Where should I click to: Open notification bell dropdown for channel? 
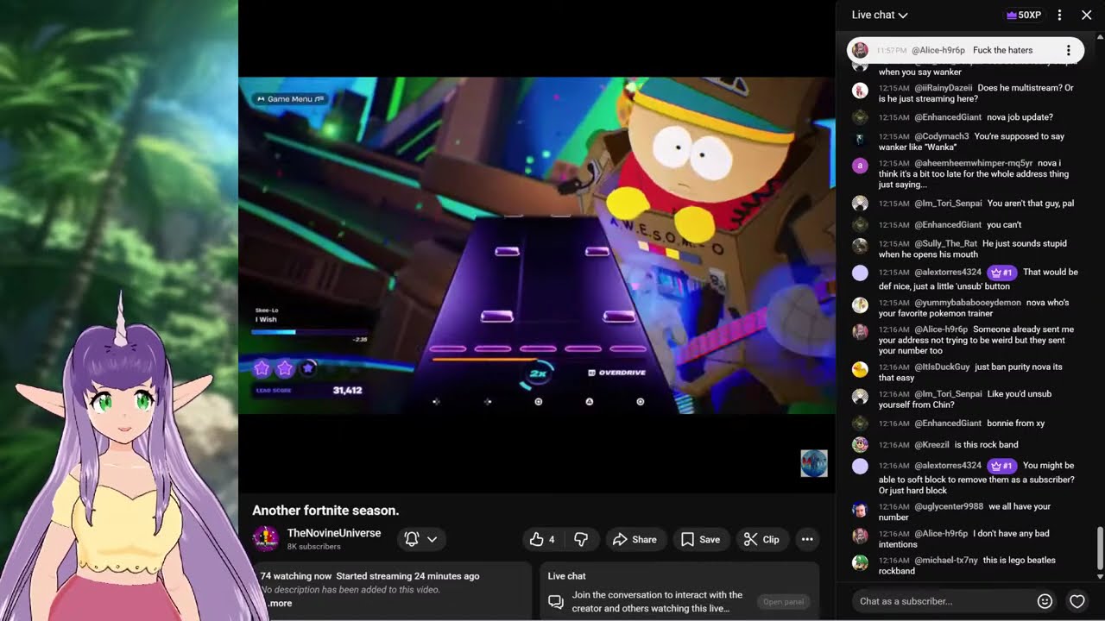point(421,539)
